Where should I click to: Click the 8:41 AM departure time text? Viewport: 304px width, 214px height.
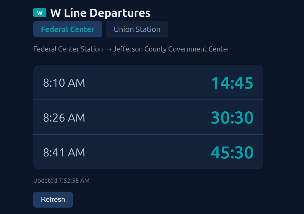coord(64,152)
